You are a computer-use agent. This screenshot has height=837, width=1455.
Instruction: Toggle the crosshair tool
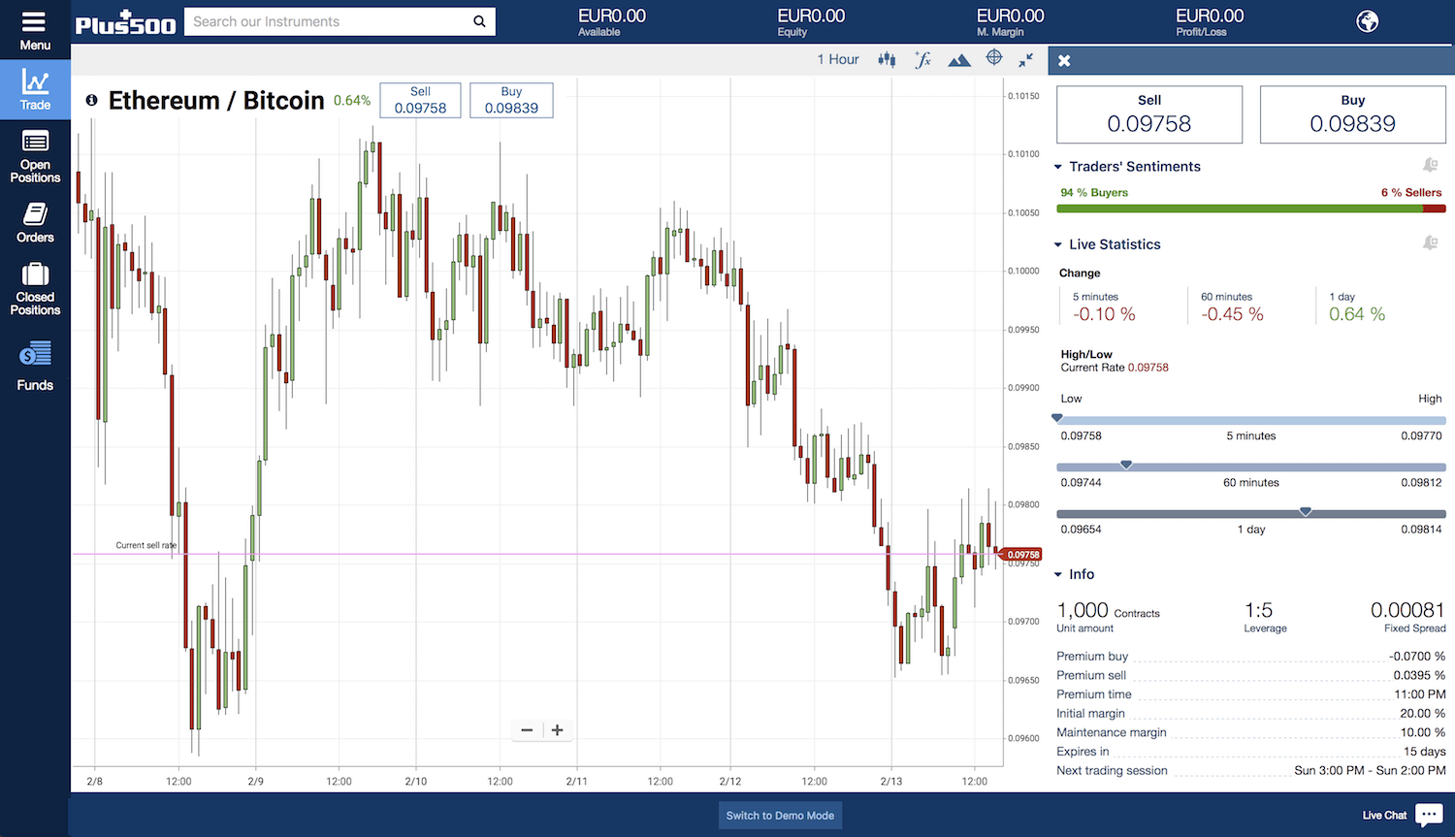pyautogui.click(x=994, y=58)
